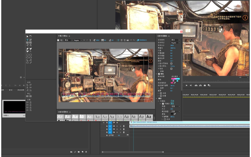Open Regular font style dropdown in toolbar
Screen dimensions: 251x157
click(78, 40)
